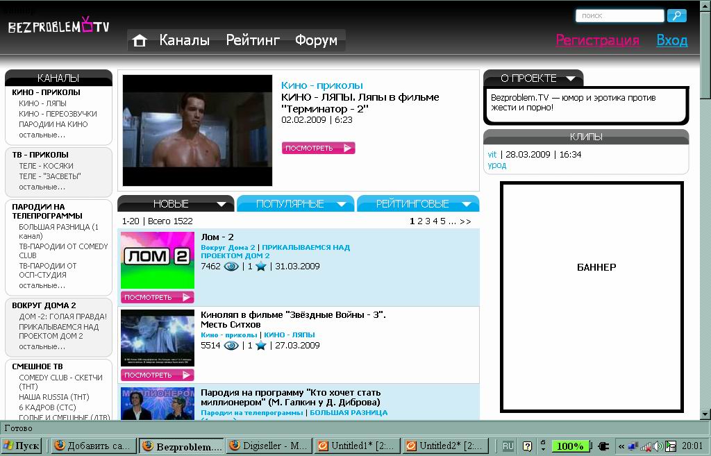Click ПОСМОТРЕТЬ button under Звёздные Войны thumbnail
This screenshot has width=711, height=456.
[x=158, y=375]
